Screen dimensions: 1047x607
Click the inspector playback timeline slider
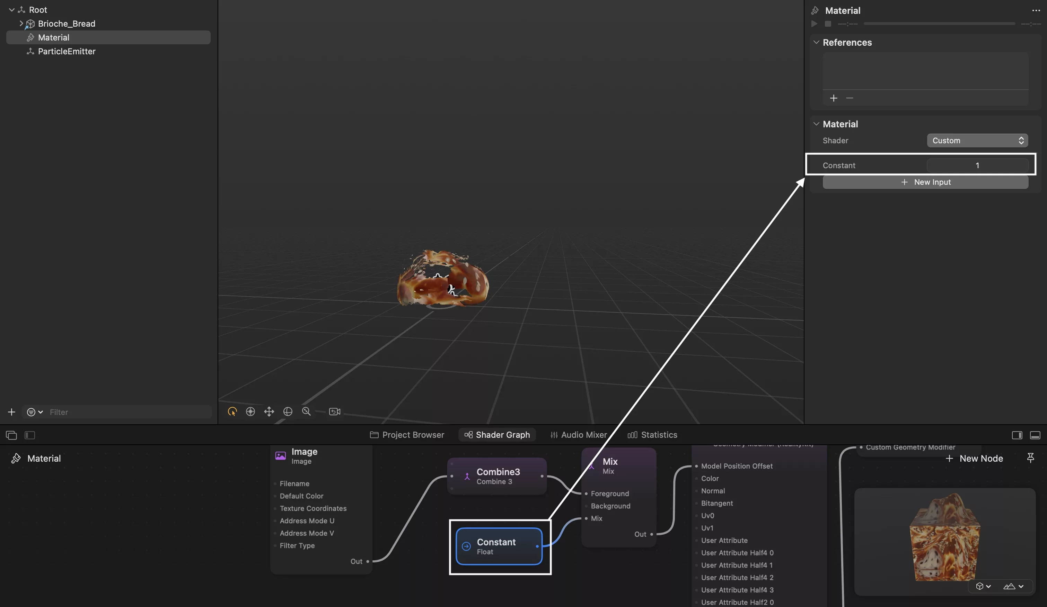point(939,24)
